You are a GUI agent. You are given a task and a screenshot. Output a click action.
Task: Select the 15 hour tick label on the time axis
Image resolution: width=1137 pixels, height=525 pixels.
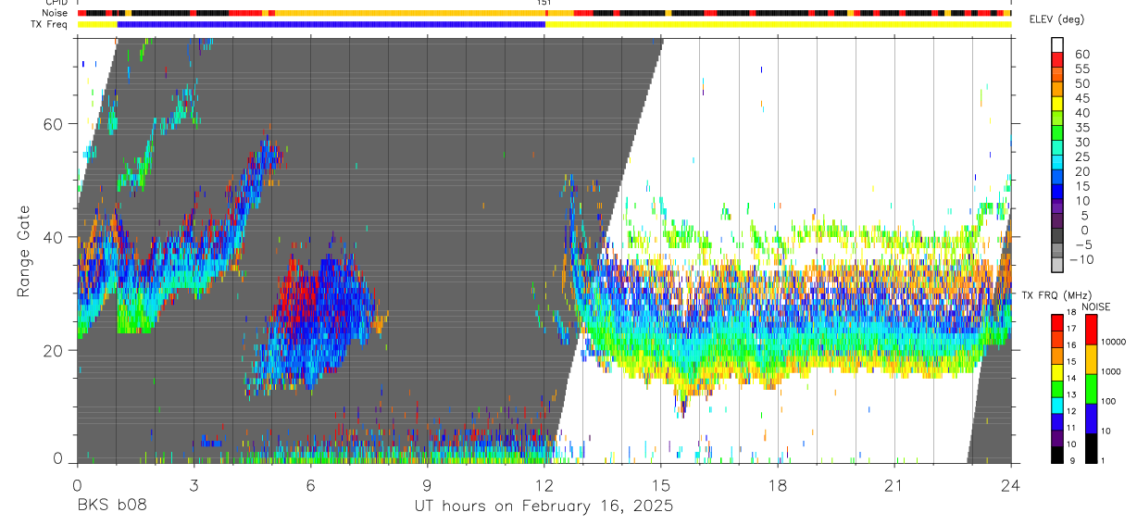(661, 486)
